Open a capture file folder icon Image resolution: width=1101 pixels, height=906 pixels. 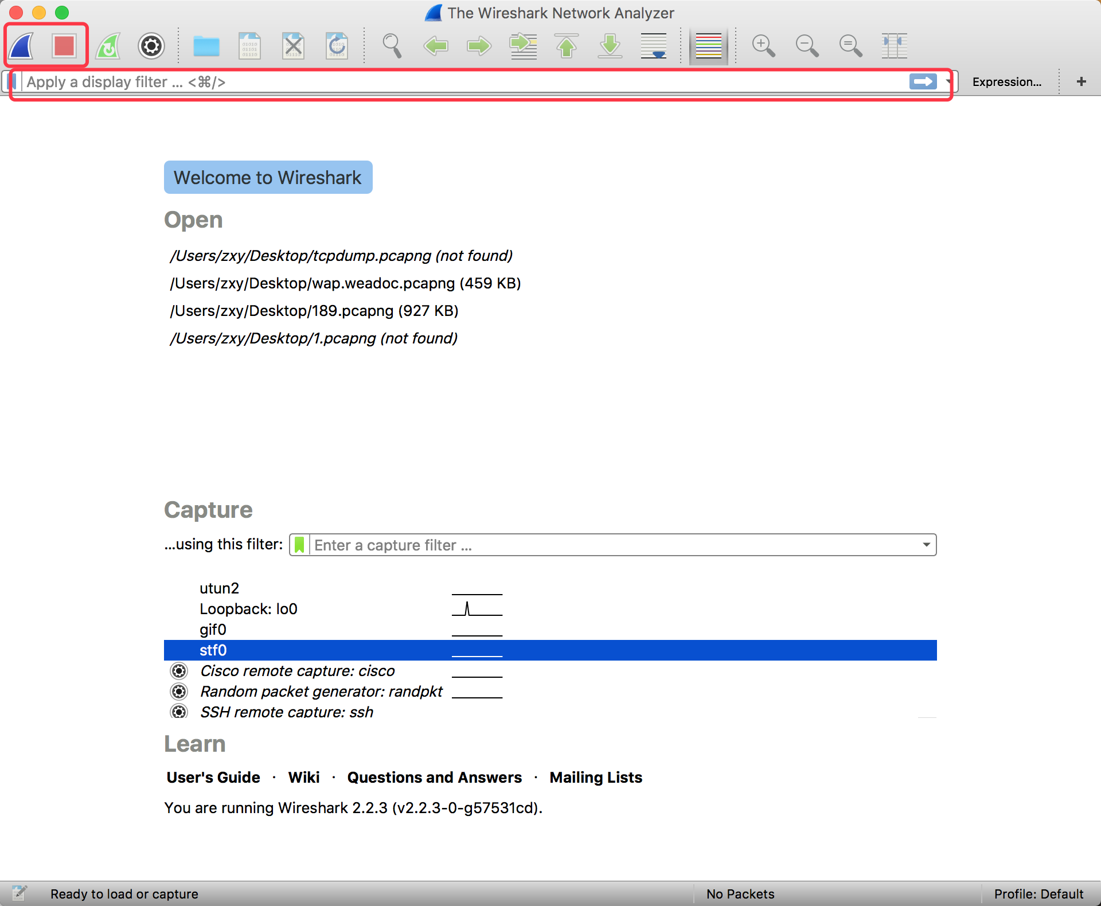point(206,46)
